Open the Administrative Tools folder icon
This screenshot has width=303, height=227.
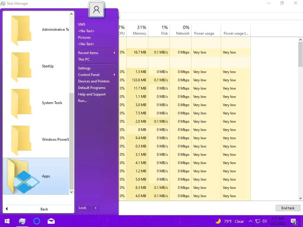21,30
